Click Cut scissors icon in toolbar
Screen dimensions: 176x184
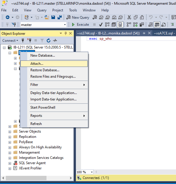pos(130,18)
